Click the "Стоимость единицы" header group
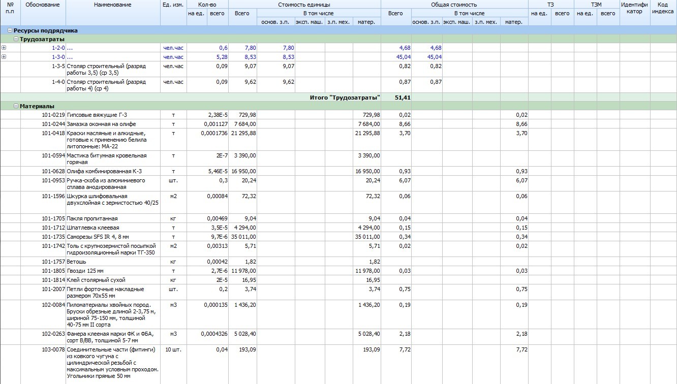This screenshot has height=384, width=677. click(304, 5)
